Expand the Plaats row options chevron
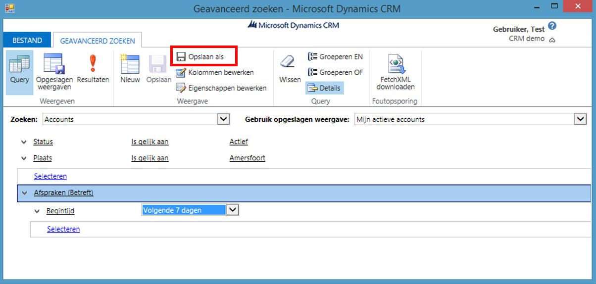The height and width of the screenshot is (284, 596). pyautogui.click(x=24, y=158)
